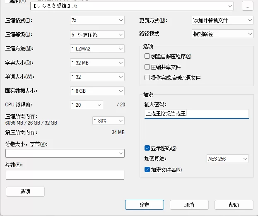Expand the 压缩方法 LZMA2 dropdown

pos(97,48)
